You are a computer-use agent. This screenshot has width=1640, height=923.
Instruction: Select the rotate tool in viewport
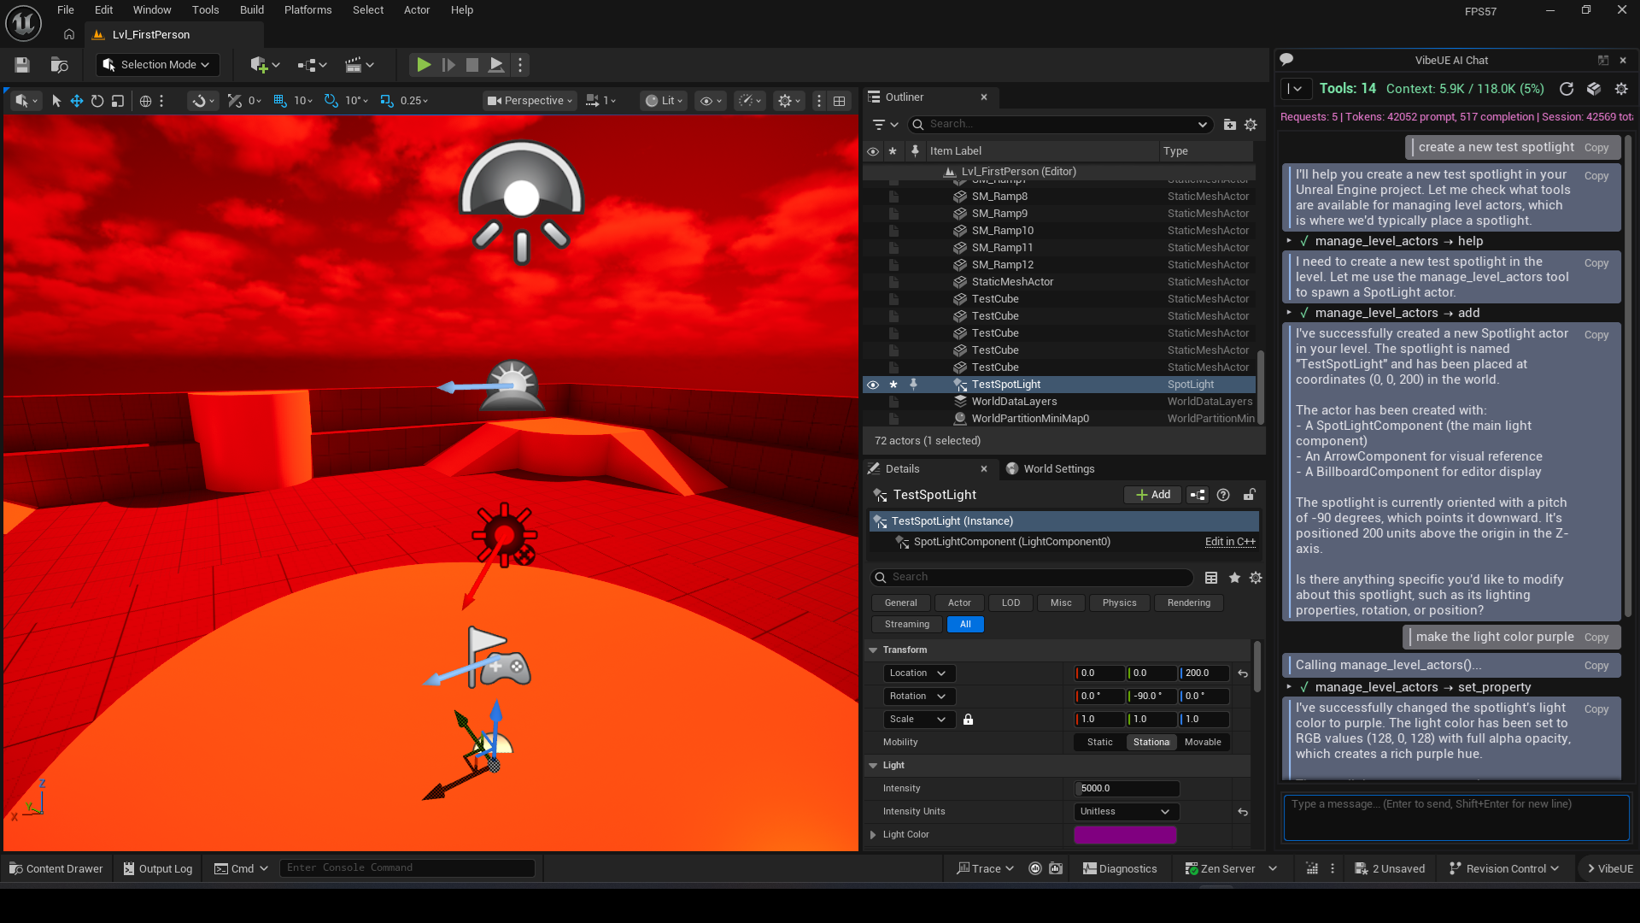97,101
